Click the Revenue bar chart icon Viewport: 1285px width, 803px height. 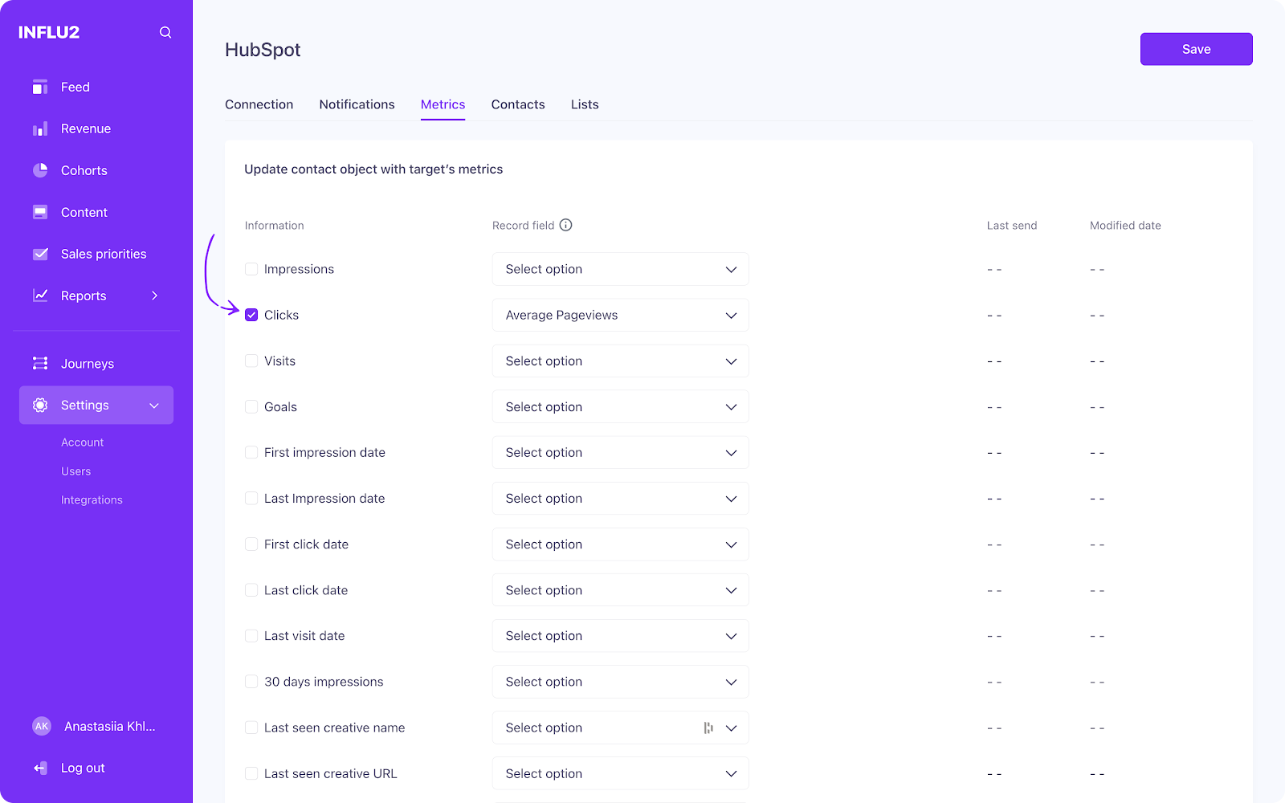(40, 128)
